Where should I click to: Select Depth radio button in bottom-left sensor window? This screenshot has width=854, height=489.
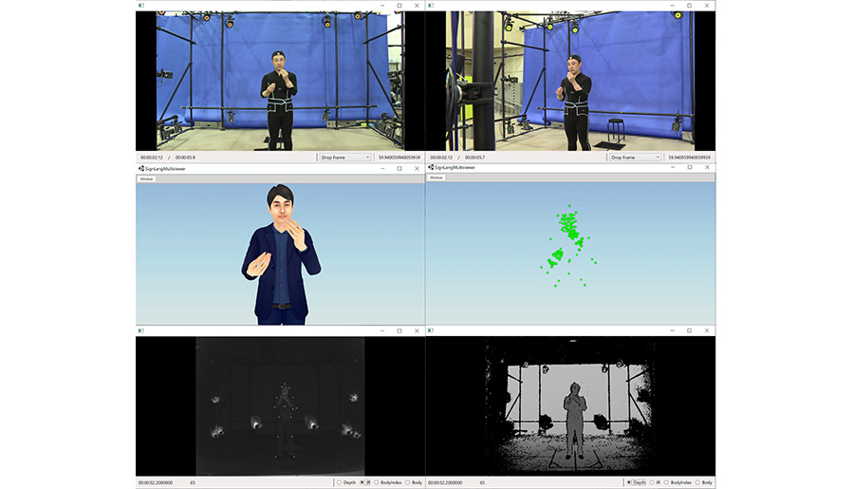(x=340, y=482)
